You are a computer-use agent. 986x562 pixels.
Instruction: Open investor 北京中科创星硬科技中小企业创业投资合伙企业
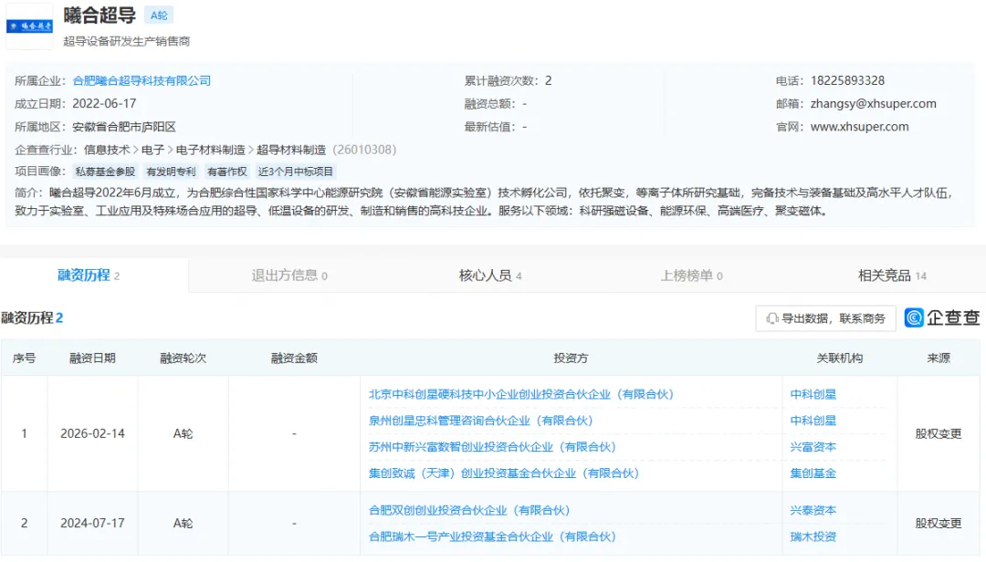pyautogui.click(x=520, y=394)
